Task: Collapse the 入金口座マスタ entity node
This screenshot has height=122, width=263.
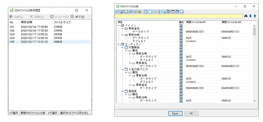Action: [123, 69]
